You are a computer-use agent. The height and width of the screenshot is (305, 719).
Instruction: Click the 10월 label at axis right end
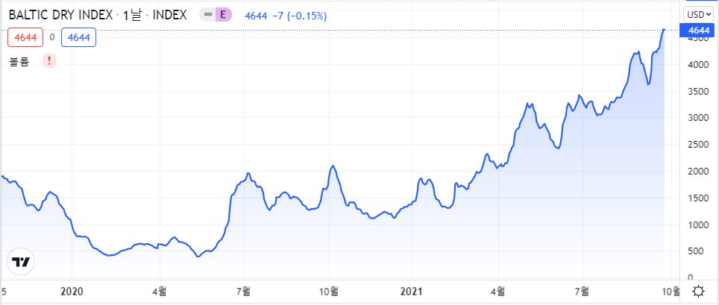(671, 292)
